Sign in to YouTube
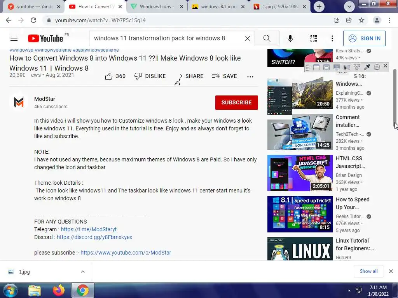The width and height of the screenshot is (398, 298). tap(364, 38)
